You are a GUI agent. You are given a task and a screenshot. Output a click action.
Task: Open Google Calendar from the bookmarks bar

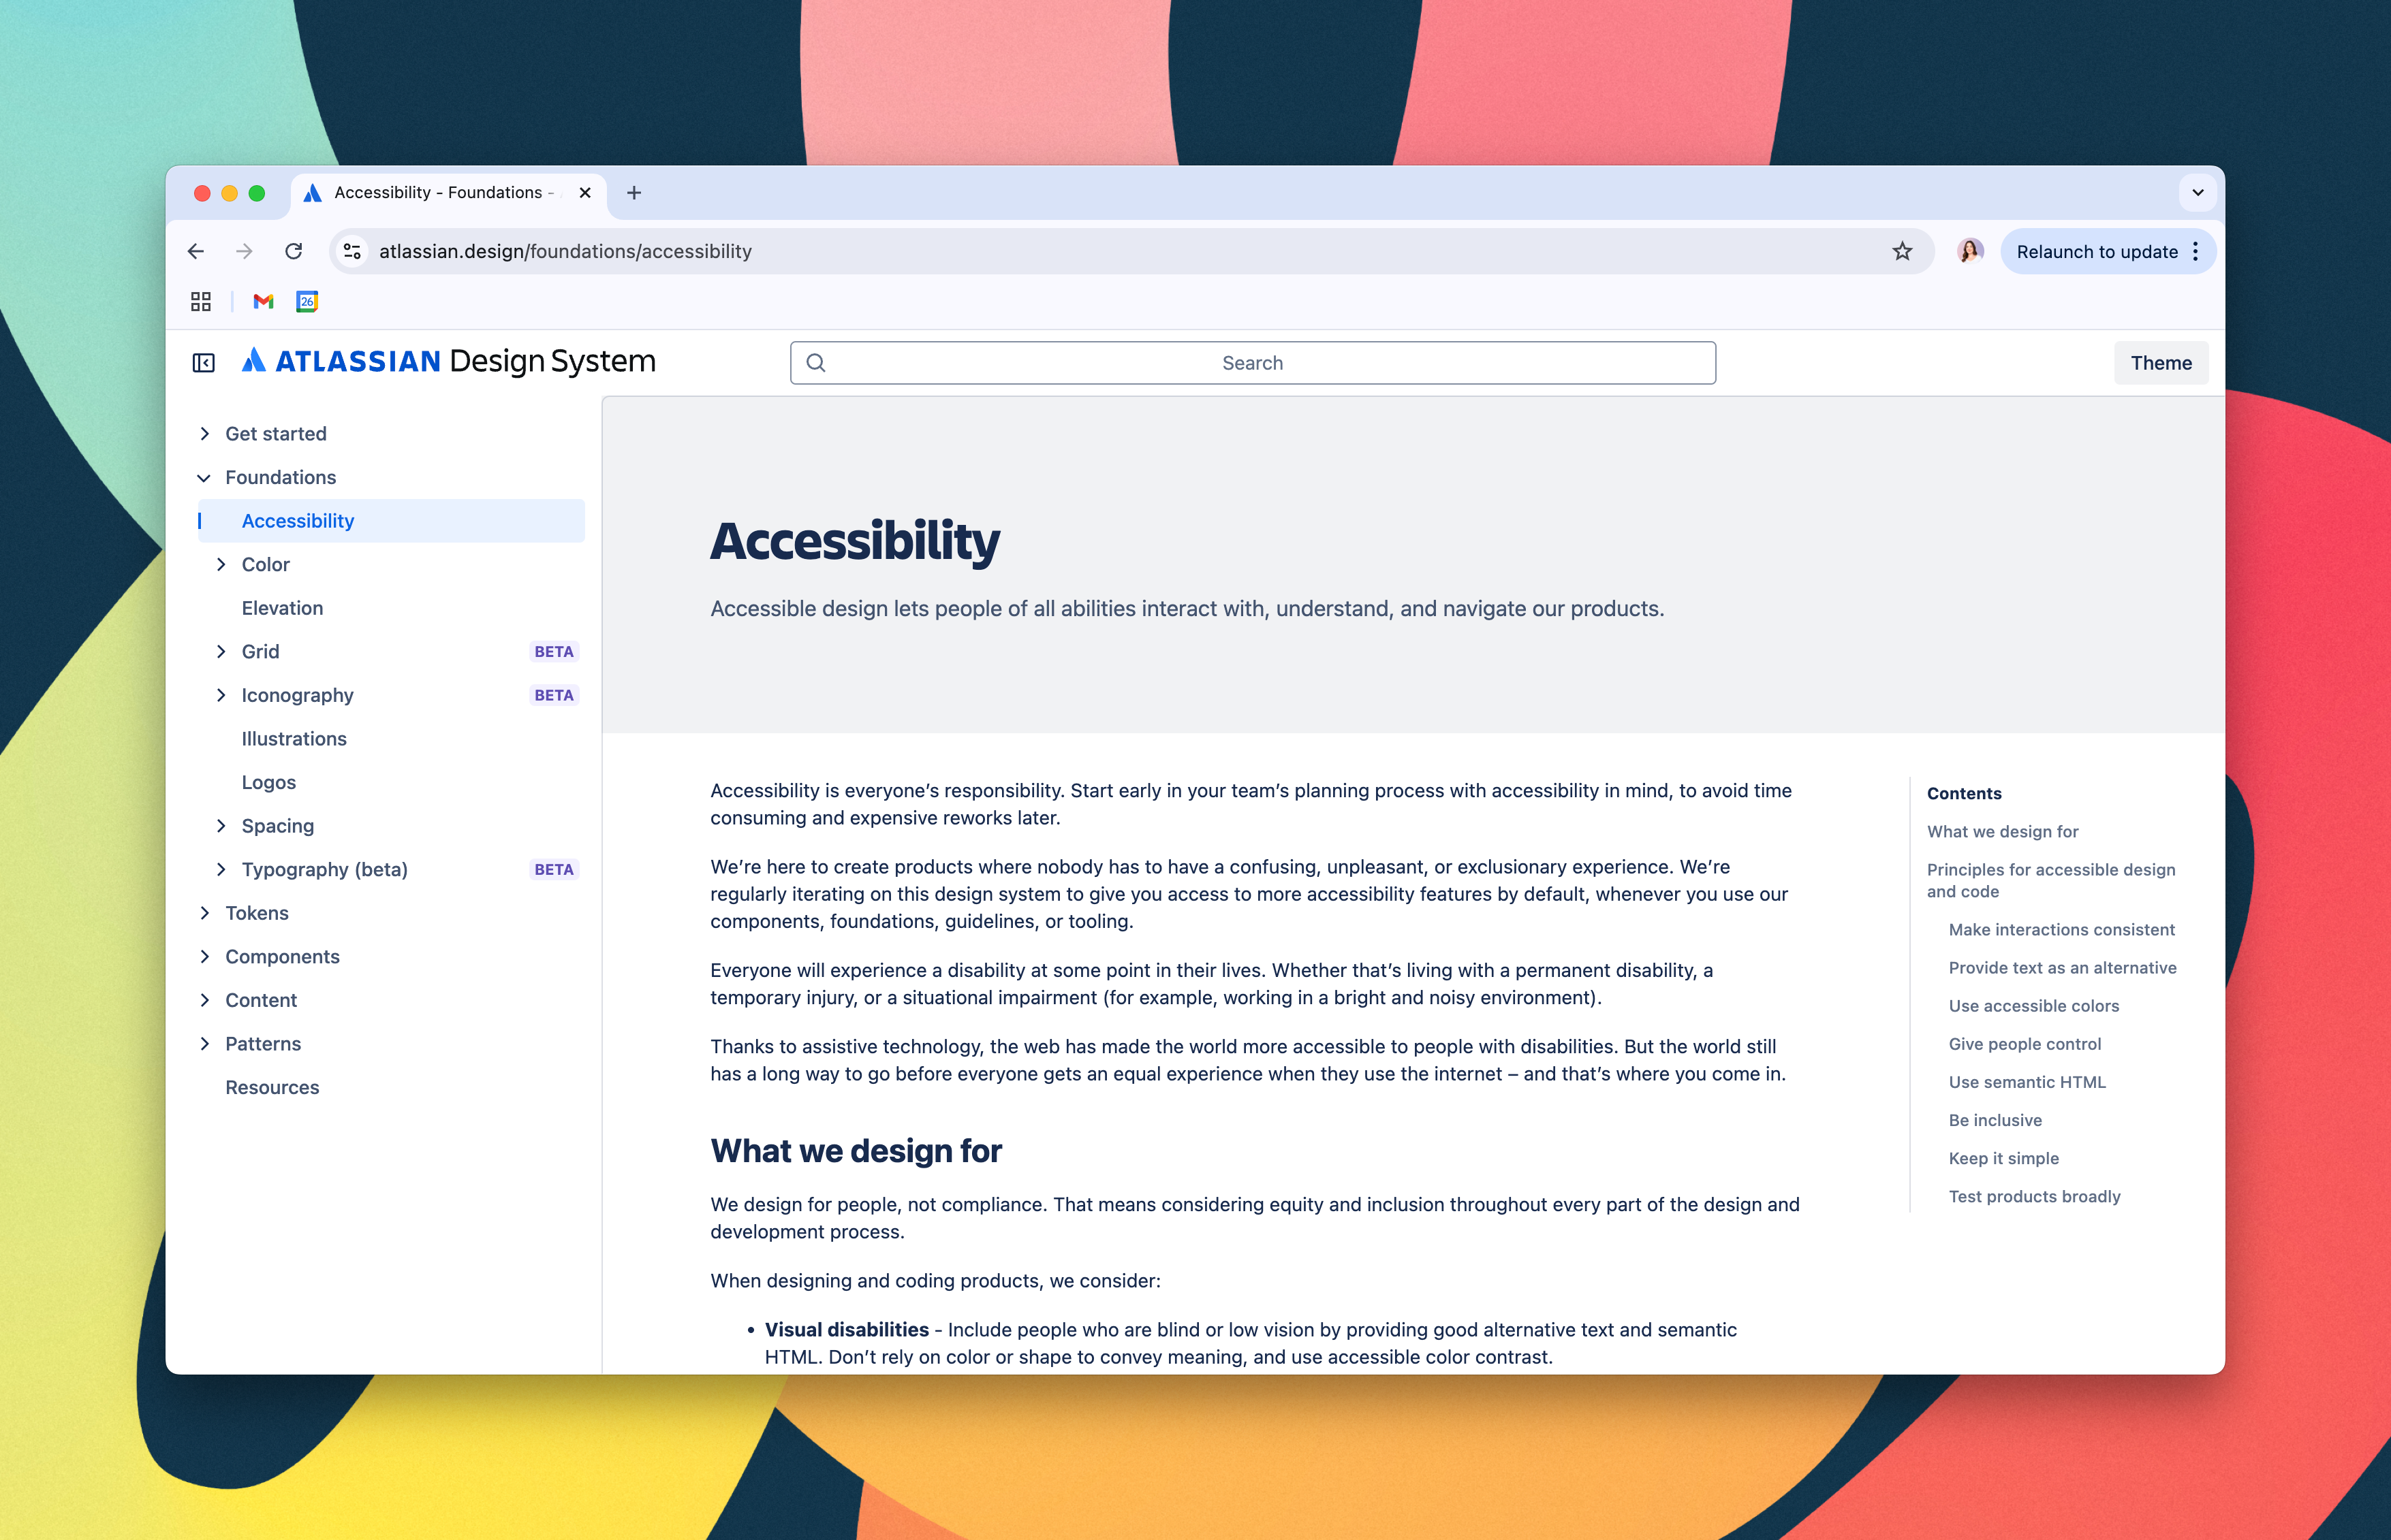[306, 301]
